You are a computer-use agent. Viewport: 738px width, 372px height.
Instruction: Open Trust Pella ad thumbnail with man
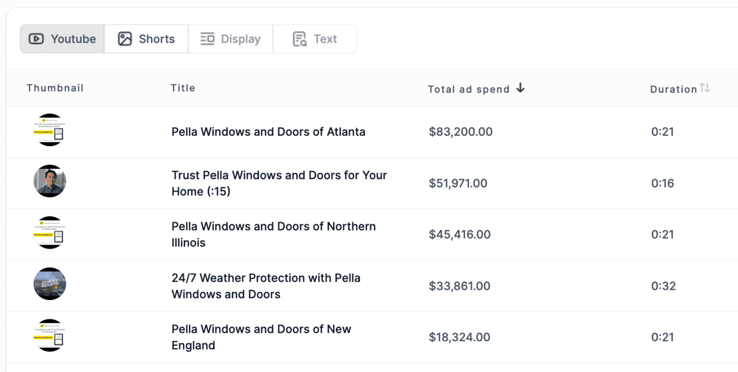pyautogui.click(x=50, y=181)
